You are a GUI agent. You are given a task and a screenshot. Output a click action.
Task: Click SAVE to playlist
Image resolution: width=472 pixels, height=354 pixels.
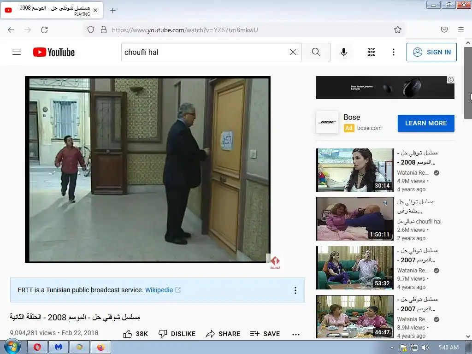pos(265,334)
